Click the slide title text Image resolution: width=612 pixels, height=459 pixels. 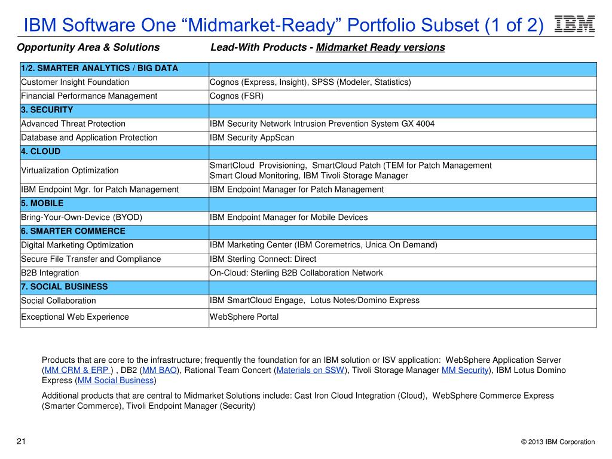pyautogui.click(x=284, y=25)
